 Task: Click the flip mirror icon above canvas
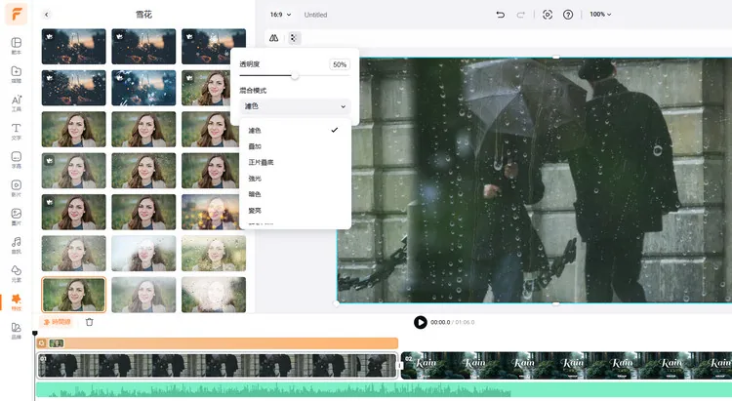(x=274, y=38)
